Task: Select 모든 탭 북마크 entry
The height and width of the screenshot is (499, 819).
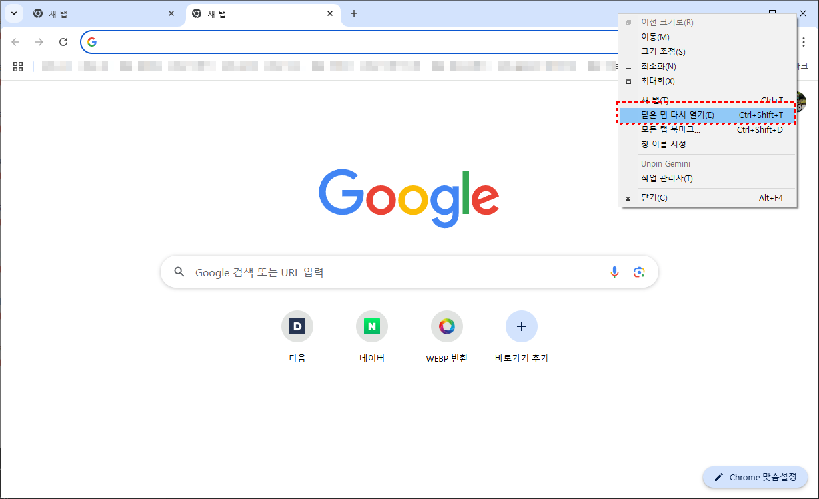Action: [708, 129]
